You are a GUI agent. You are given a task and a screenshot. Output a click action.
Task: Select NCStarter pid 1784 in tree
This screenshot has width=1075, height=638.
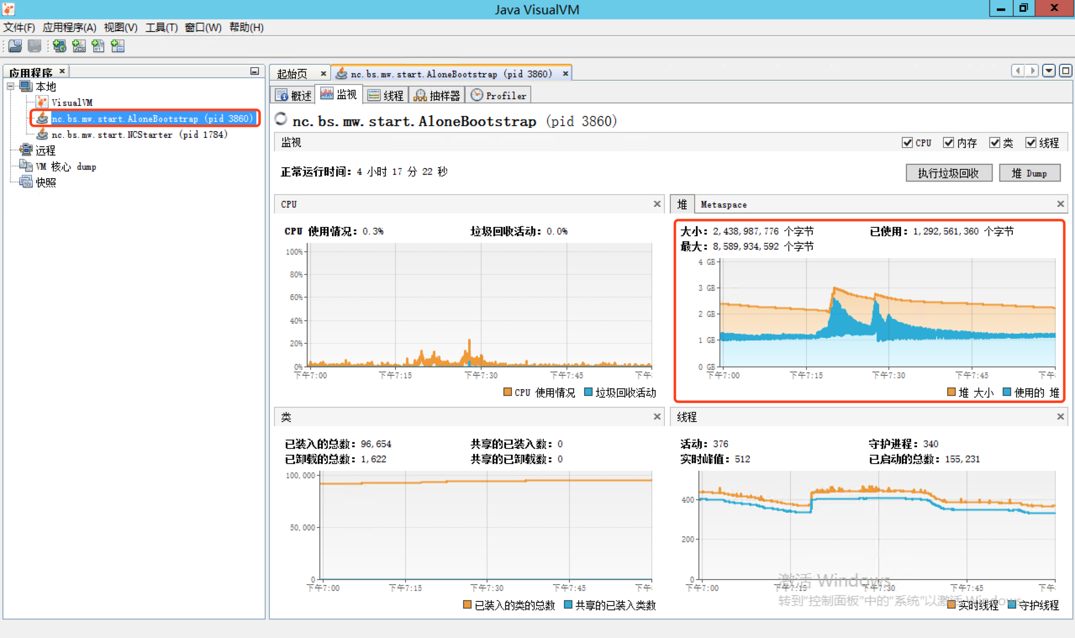[139, 134]
